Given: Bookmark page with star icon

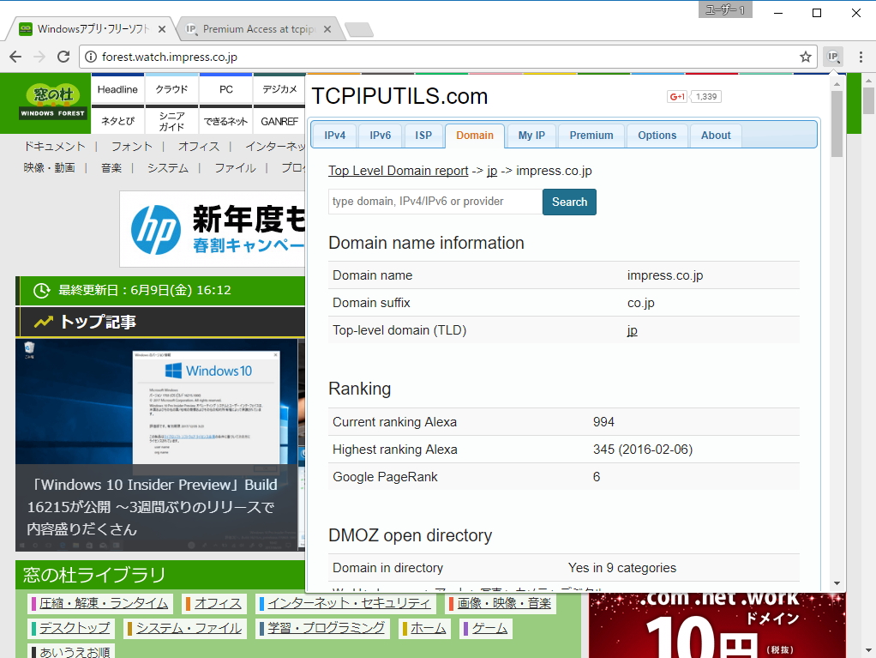Looking at the screenshot, I should (x=805, y=57).
